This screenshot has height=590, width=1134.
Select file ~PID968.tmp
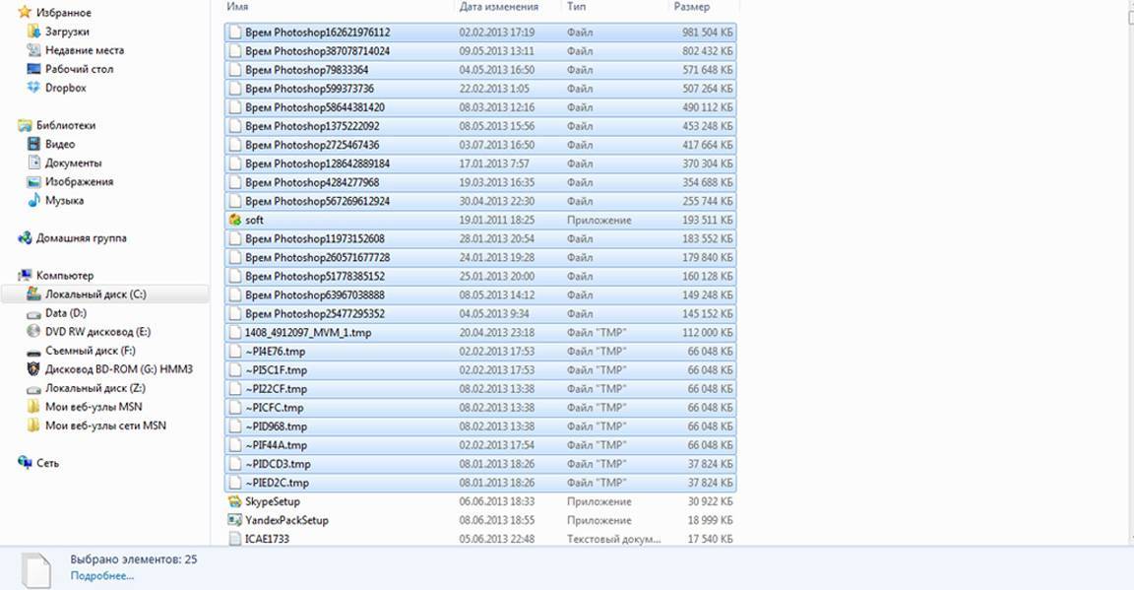(480, 426)
